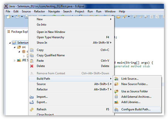Click the Use as Source Folder icon

click(x=116, y=91)
